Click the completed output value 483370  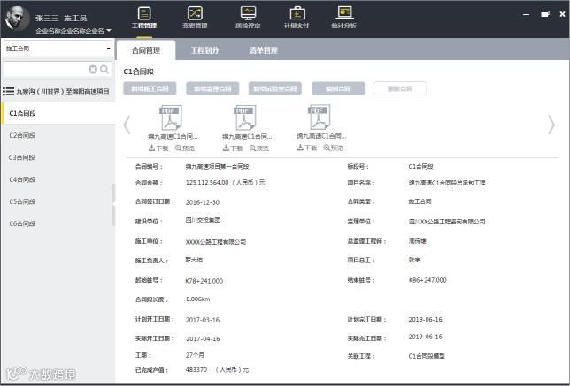pos(196,370)
